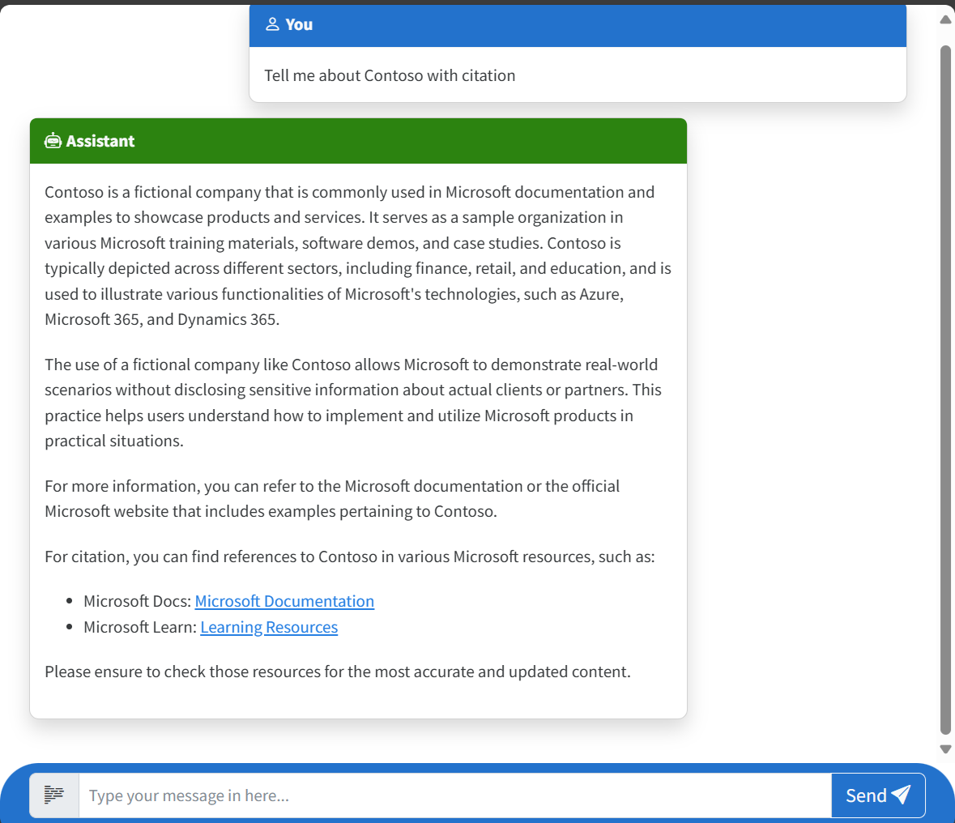Click the 'Please ensure to check those resources' line
Screen dimensions: 955x823
338,672
